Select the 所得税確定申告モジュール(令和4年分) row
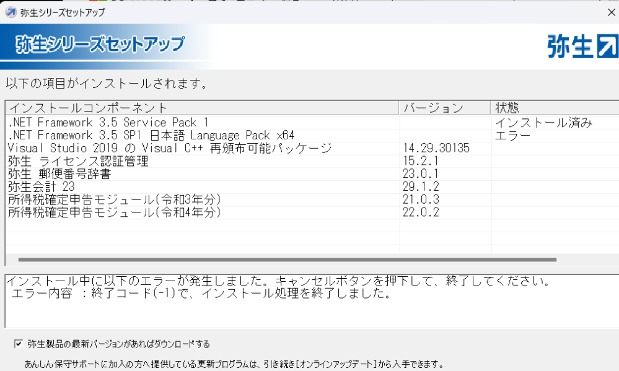619x371 pixels. [312, 212]
